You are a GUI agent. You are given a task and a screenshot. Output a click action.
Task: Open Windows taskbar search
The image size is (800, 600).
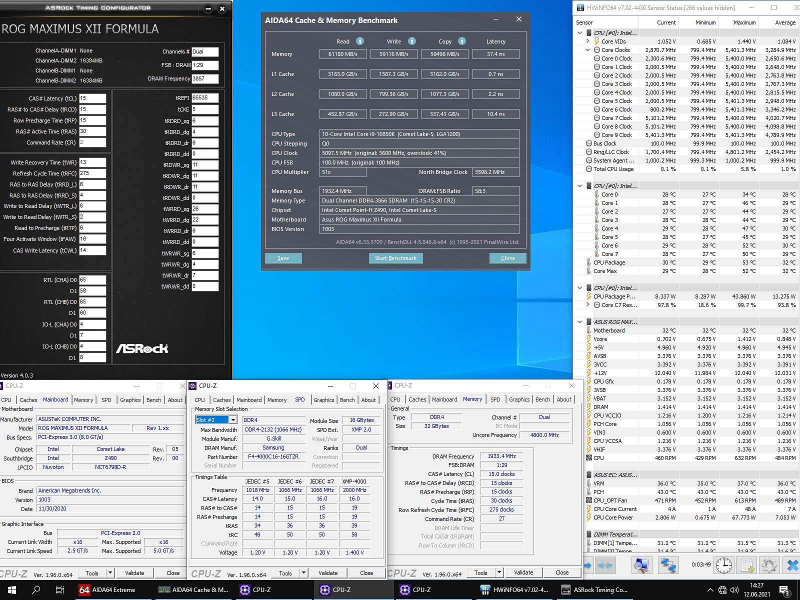point(36,590)
